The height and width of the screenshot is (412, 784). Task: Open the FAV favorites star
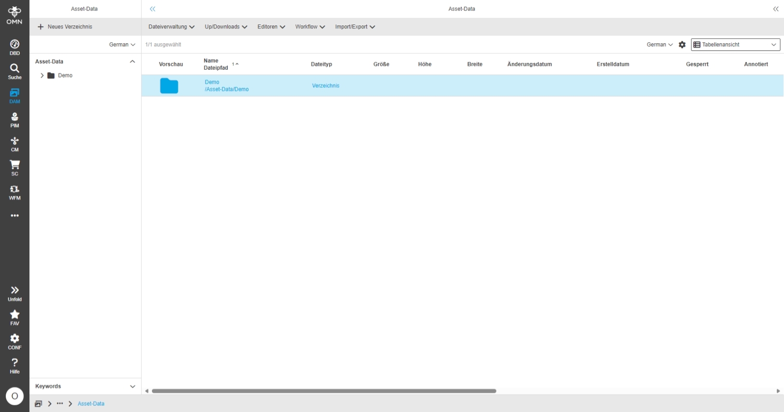(x=14, y=317)
